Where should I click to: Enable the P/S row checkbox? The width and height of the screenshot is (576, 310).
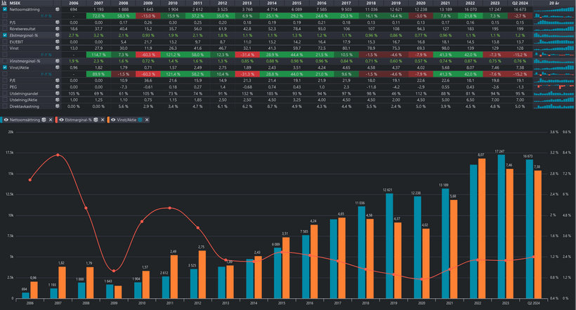point(5,22)
